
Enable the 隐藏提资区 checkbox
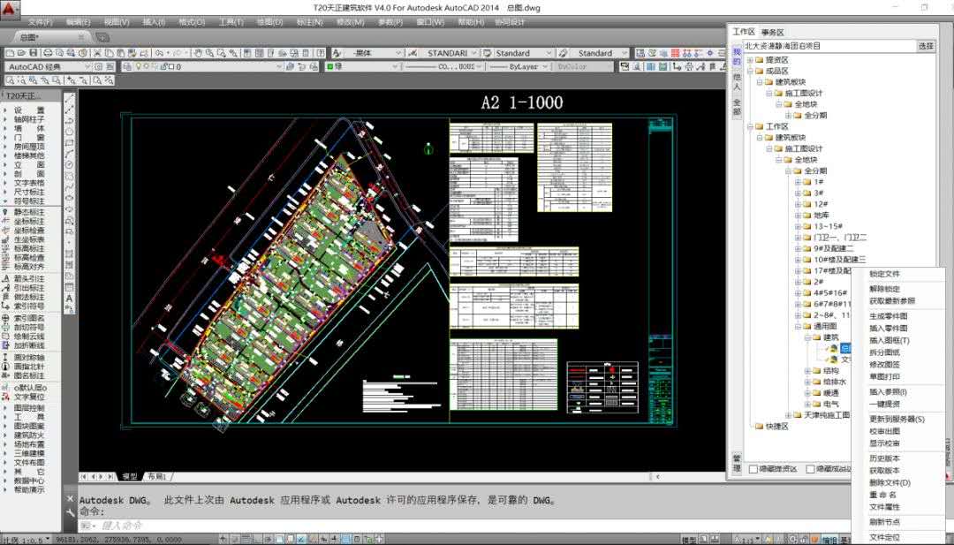[753, 469]
